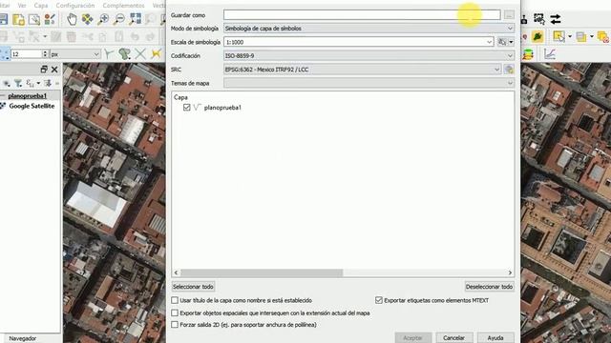The height and width of the screenshot is (343, 611).
Task: Undock the Layers panel with float icon
Action: pyautogui.click(x=44, y=70)
